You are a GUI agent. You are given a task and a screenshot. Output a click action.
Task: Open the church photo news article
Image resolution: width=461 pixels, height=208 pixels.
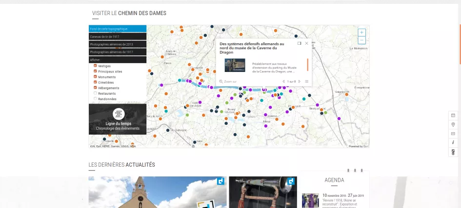tap(158, 192)
